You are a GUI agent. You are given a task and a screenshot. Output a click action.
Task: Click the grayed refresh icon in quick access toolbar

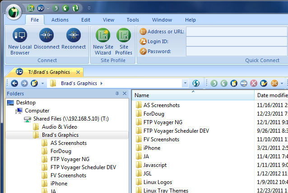point(56,8)
